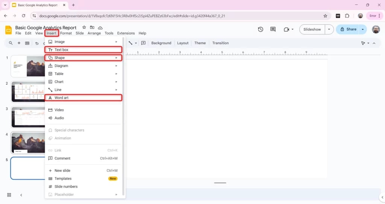Select slide 4 thumbnail
This screenshot has width=385, height=204.
coord(28,142)
